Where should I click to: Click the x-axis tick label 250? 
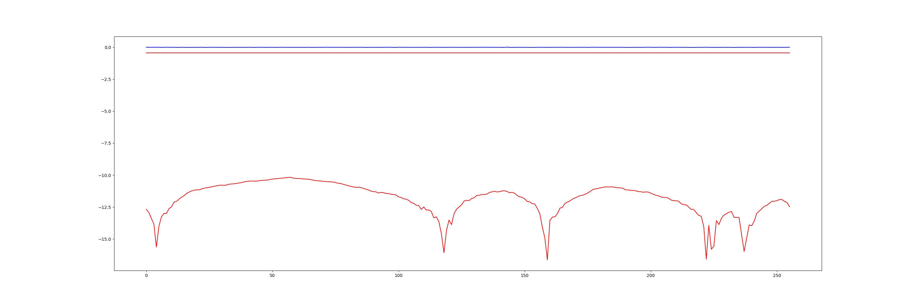point(777,276)
